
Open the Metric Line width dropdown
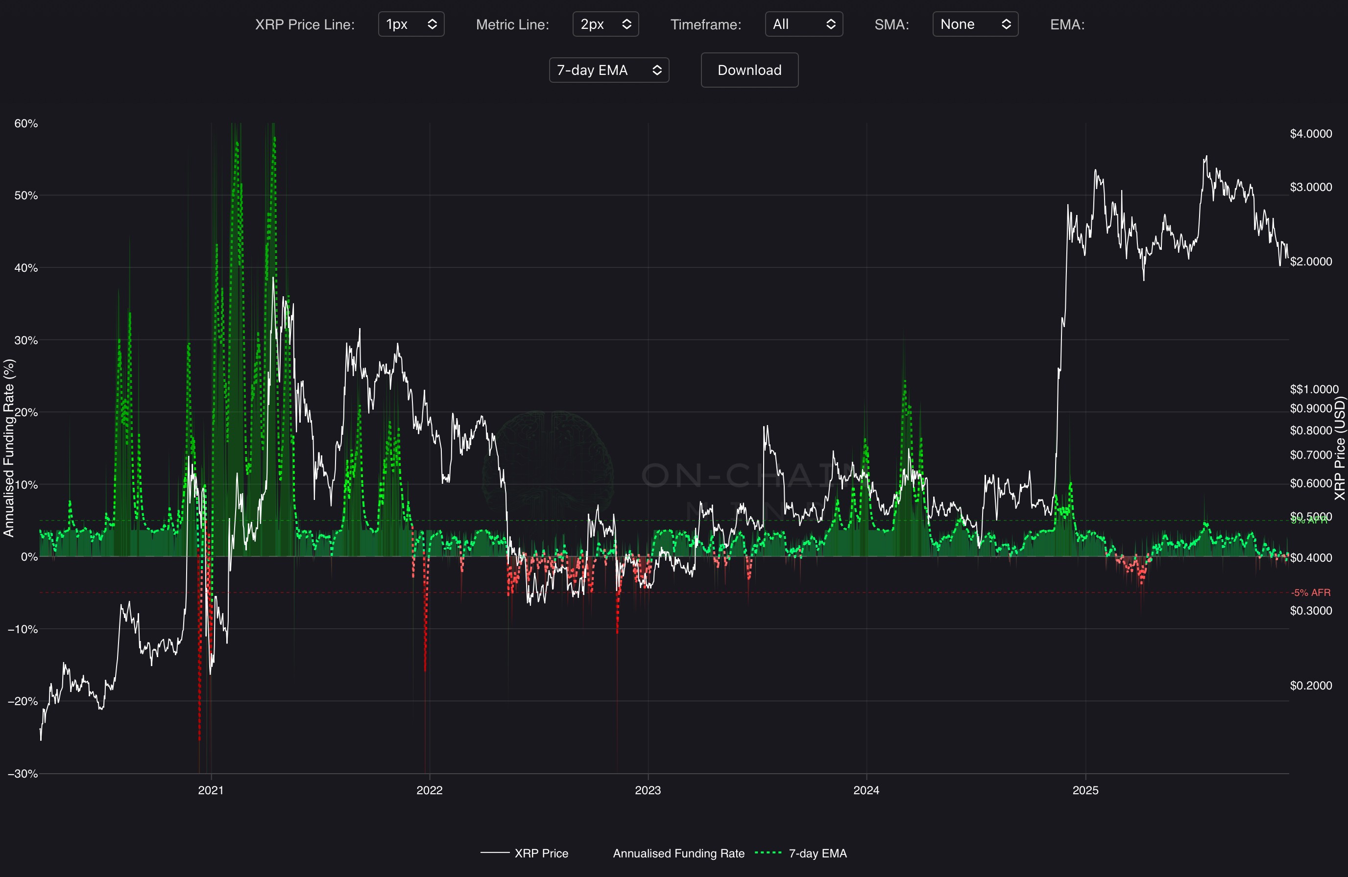[605, 24]
